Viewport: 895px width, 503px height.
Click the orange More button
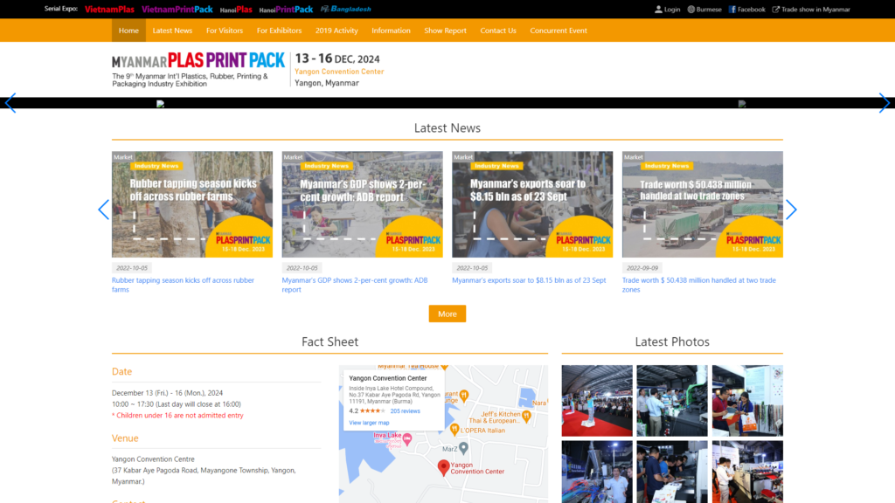[447, 314]
